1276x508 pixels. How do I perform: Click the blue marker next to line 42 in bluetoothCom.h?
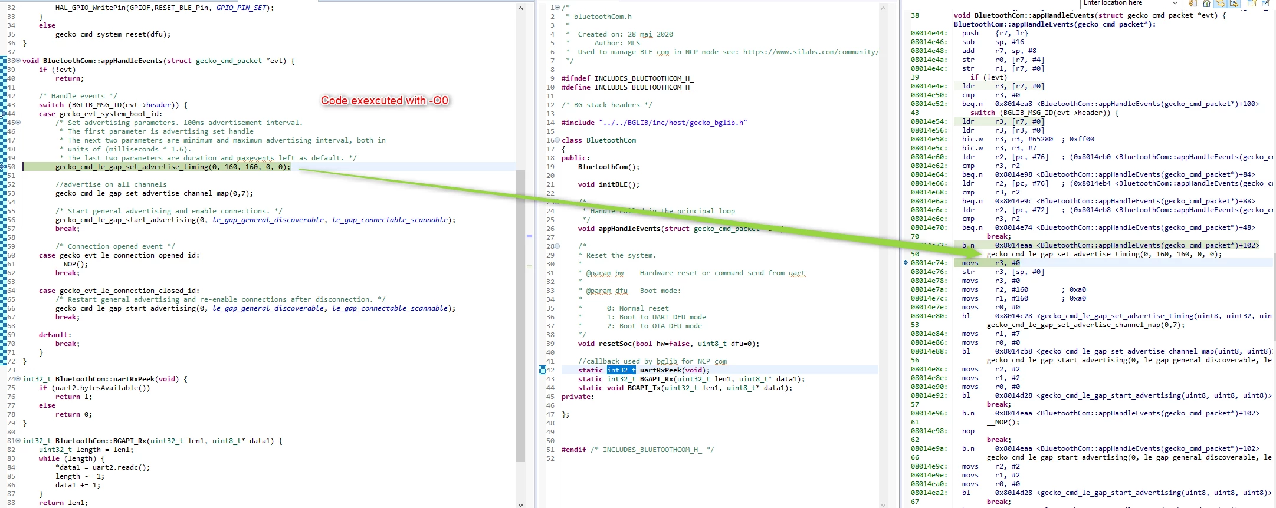(x=543, y=370)
